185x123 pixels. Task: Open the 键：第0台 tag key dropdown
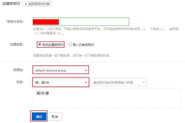click(61, 82)
